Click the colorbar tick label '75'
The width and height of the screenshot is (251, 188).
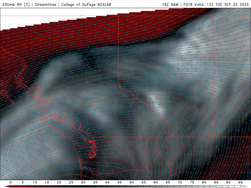[x=192, y=182]
